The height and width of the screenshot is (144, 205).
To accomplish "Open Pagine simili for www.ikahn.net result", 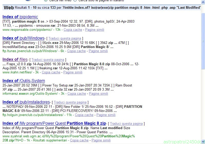I will tap(73, 72).
